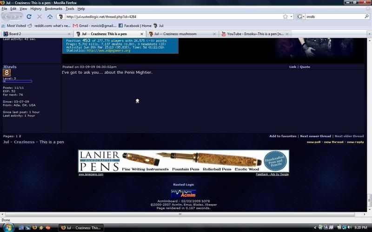Click the Back navigation arrow
This screenshot has height=232, width=372.
click(7, 17)
